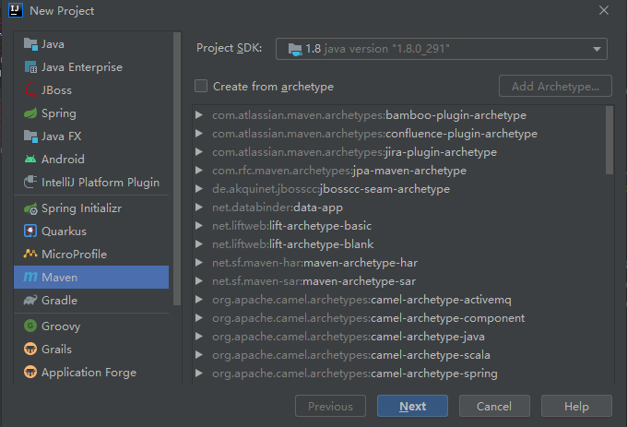Click the JBoss icon in sidebar

click(30, 90)
